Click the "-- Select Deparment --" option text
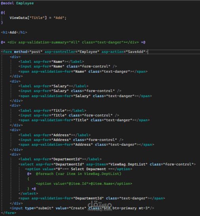Image resolution: width=200 pixels, height=216 pixels. [89, 169]
